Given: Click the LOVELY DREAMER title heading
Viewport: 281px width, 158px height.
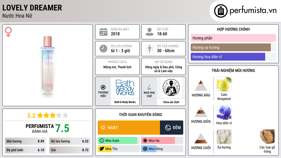Looking at the screenshot, I should (32, 8).
